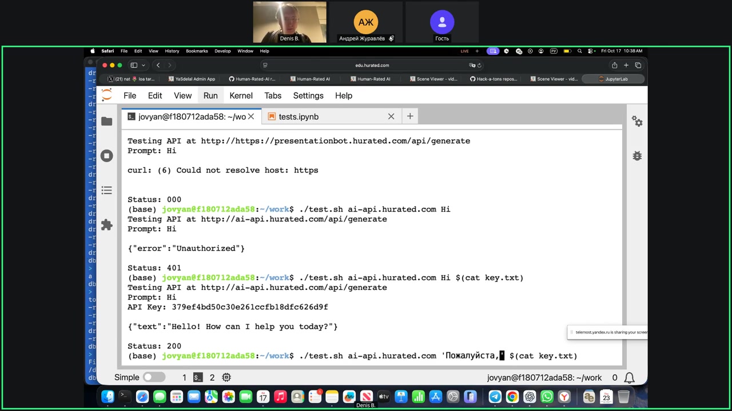Switch to the tests.ipynb tab
This screenshot has height=411, width=732.
(x=299, y=116)
